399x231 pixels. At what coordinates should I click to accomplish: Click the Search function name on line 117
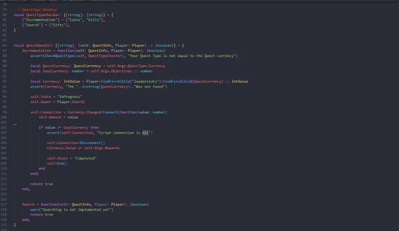[x=28, y=204]
